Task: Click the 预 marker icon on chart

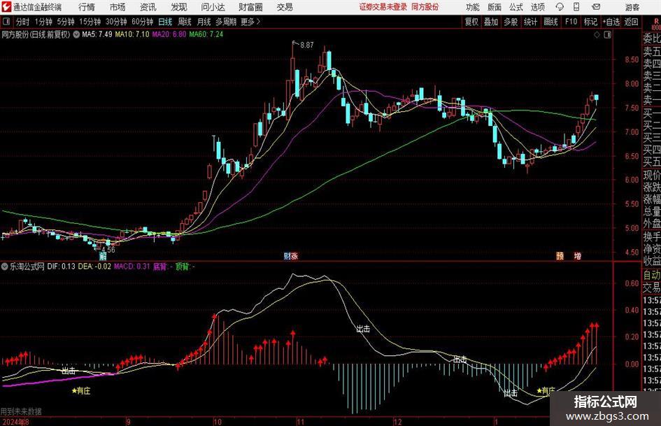Action: (560, 255)
